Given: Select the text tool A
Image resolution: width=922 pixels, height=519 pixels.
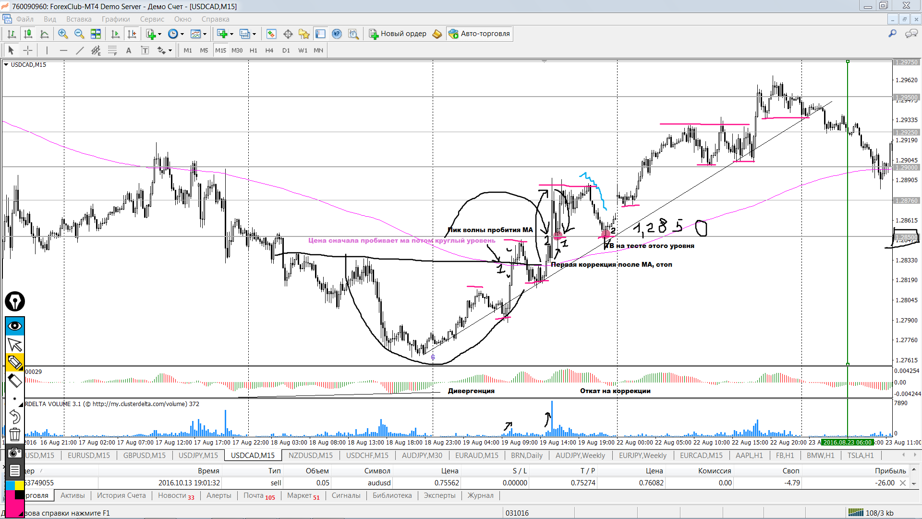Looking at the screenshot, I should pyautogui.click(x=128, y=50).
